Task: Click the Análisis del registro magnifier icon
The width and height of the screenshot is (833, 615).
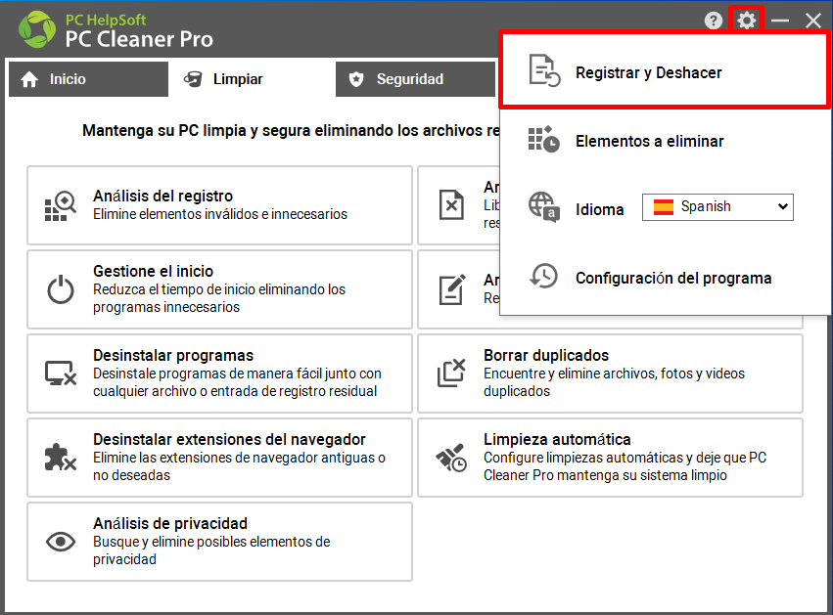Action: (60, 206)
